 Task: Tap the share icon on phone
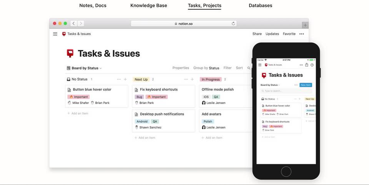pos(307,65)
